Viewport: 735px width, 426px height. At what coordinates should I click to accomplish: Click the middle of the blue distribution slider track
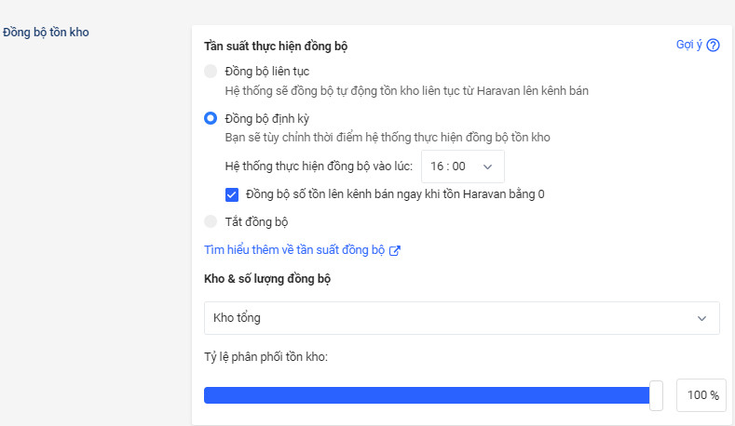coord(427,395)
